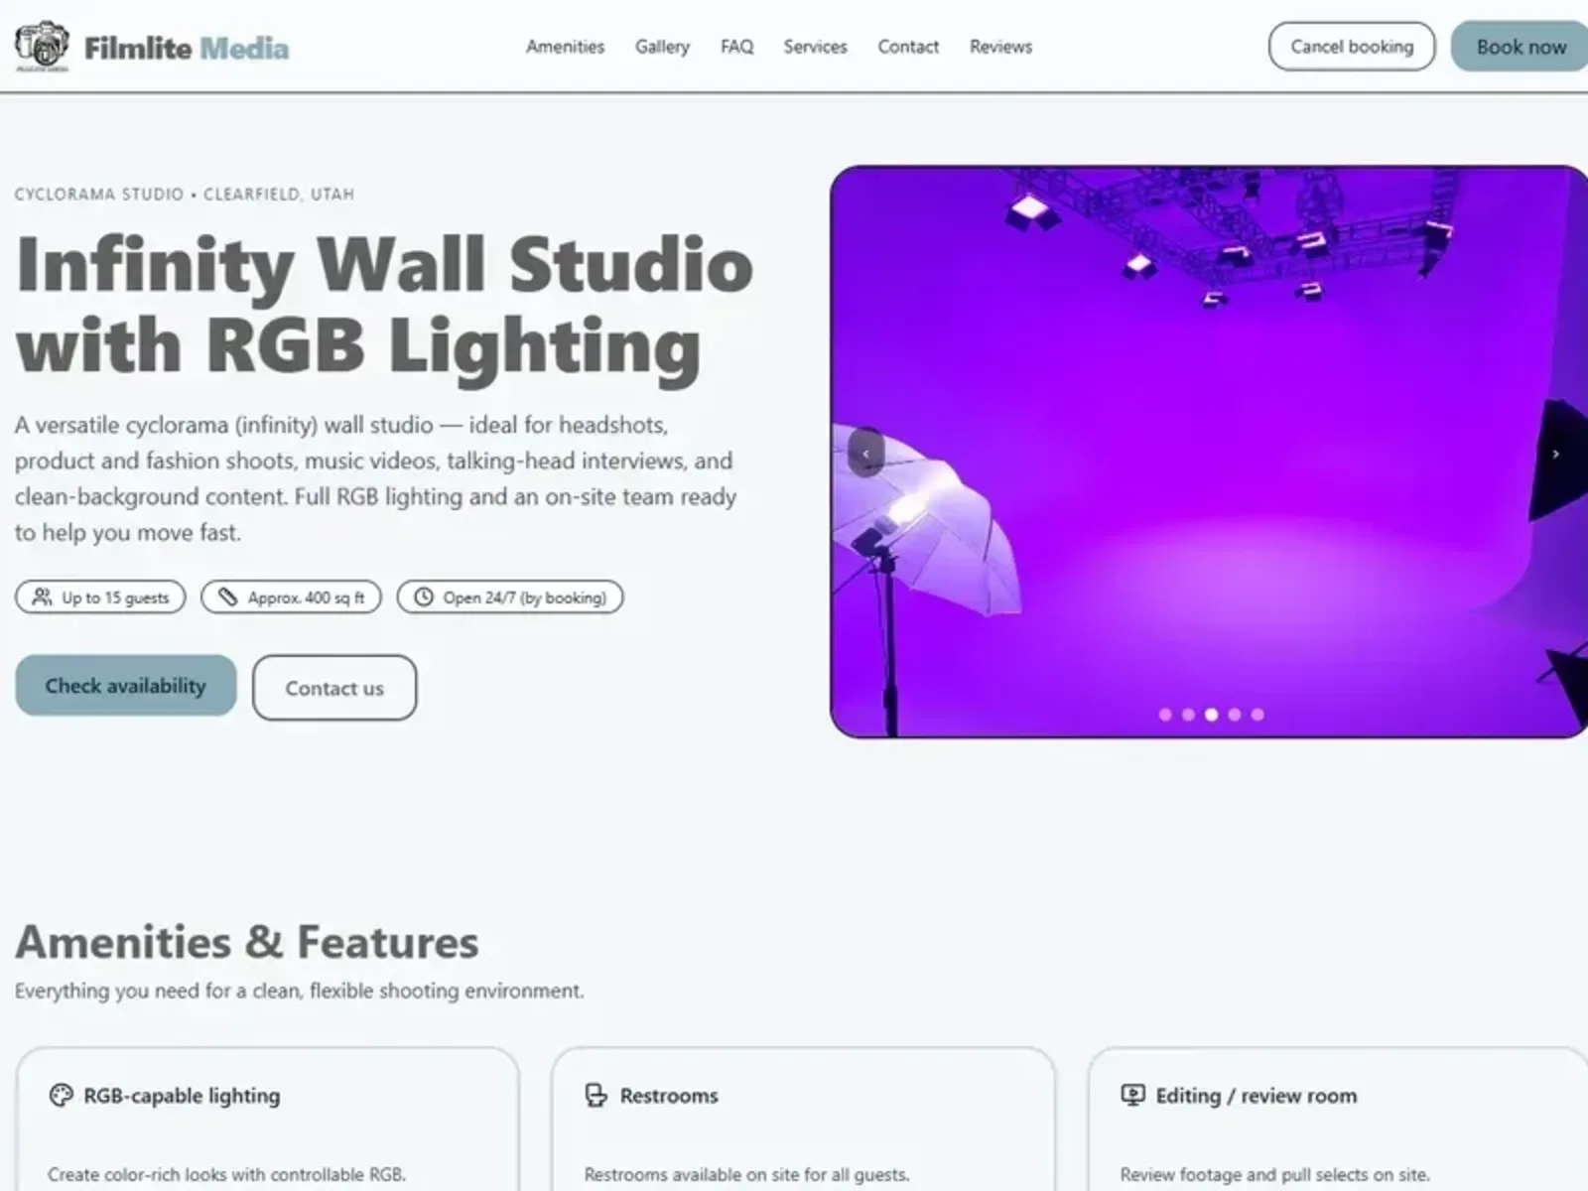Image resolution: width=1588 pixels, height=1191 pixels.
Task: Open the Amenities nav link
Action: (x=565, y=47)
